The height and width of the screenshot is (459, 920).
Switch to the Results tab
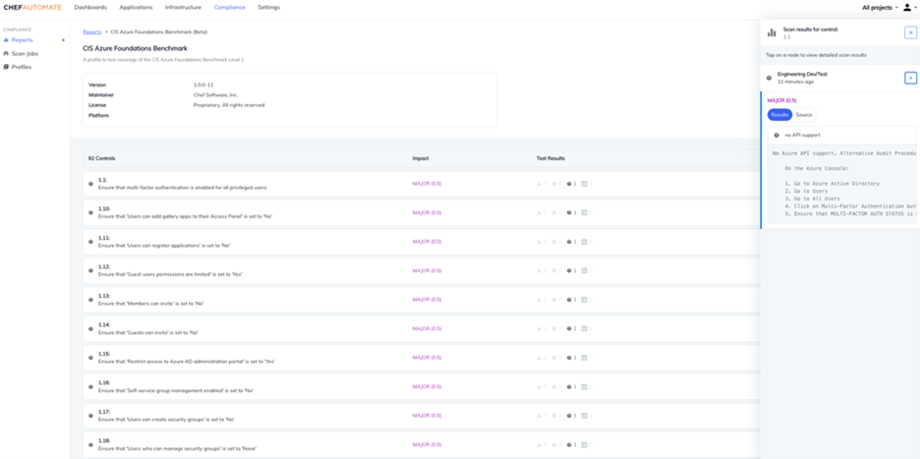click(779, 115)
